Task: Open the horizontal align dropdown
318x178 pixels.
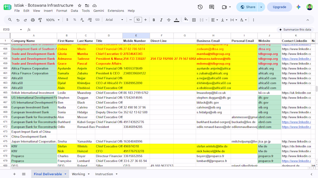Action: 215,20
